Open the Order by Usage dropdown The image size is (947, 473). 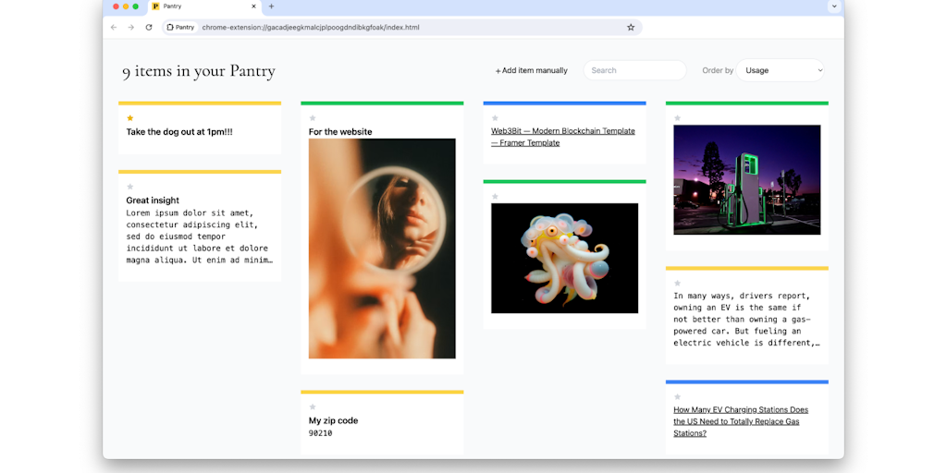pyautogui.click(x=781, y=70)
